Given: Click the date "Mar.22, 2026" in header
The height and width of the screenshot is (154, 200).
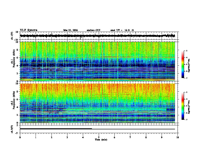Looking at the screenshot, I should [70, 30].
